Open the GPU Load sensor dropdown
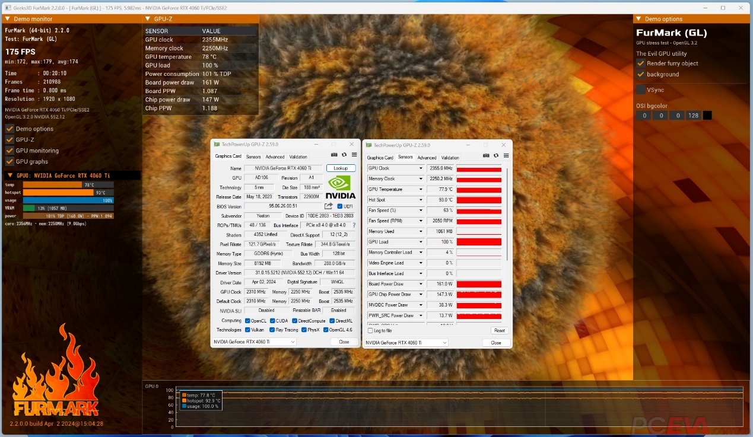Screen dimensions: 753x437 [421, 242]
